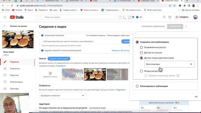Click the Chrome profile avatar in toolbar
This screenshot has width=201, height=113.
pyautogui.click(x=193, y=6)
